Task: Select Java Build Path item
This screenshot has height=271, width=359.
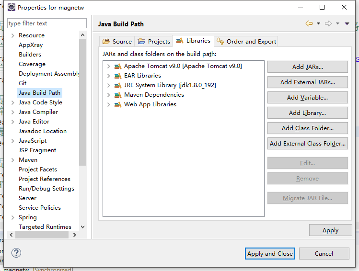Action: (39, 93)
